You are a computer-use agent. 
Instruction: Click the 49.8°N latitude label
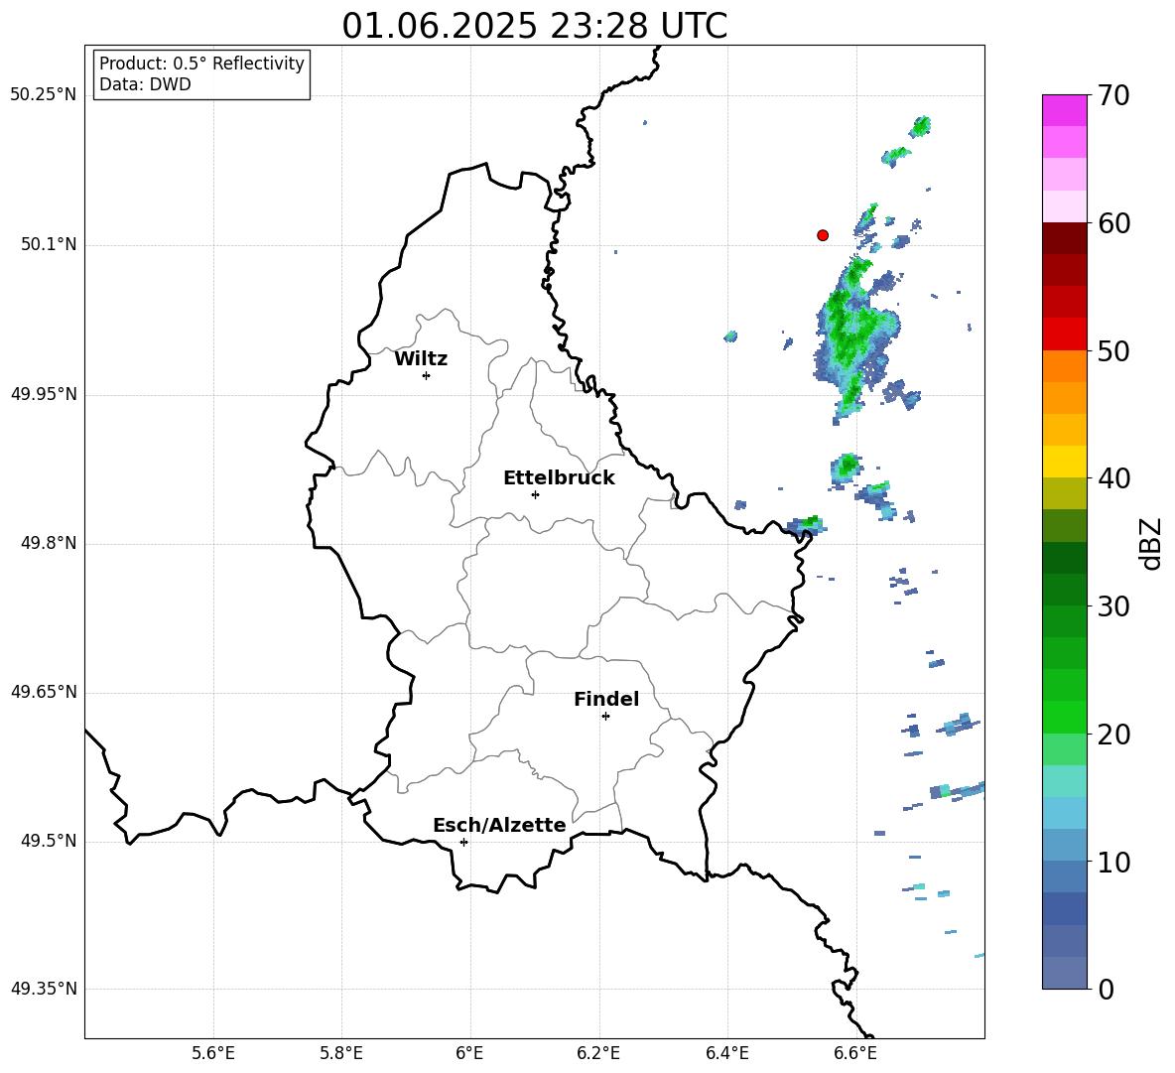click(49, 543)
